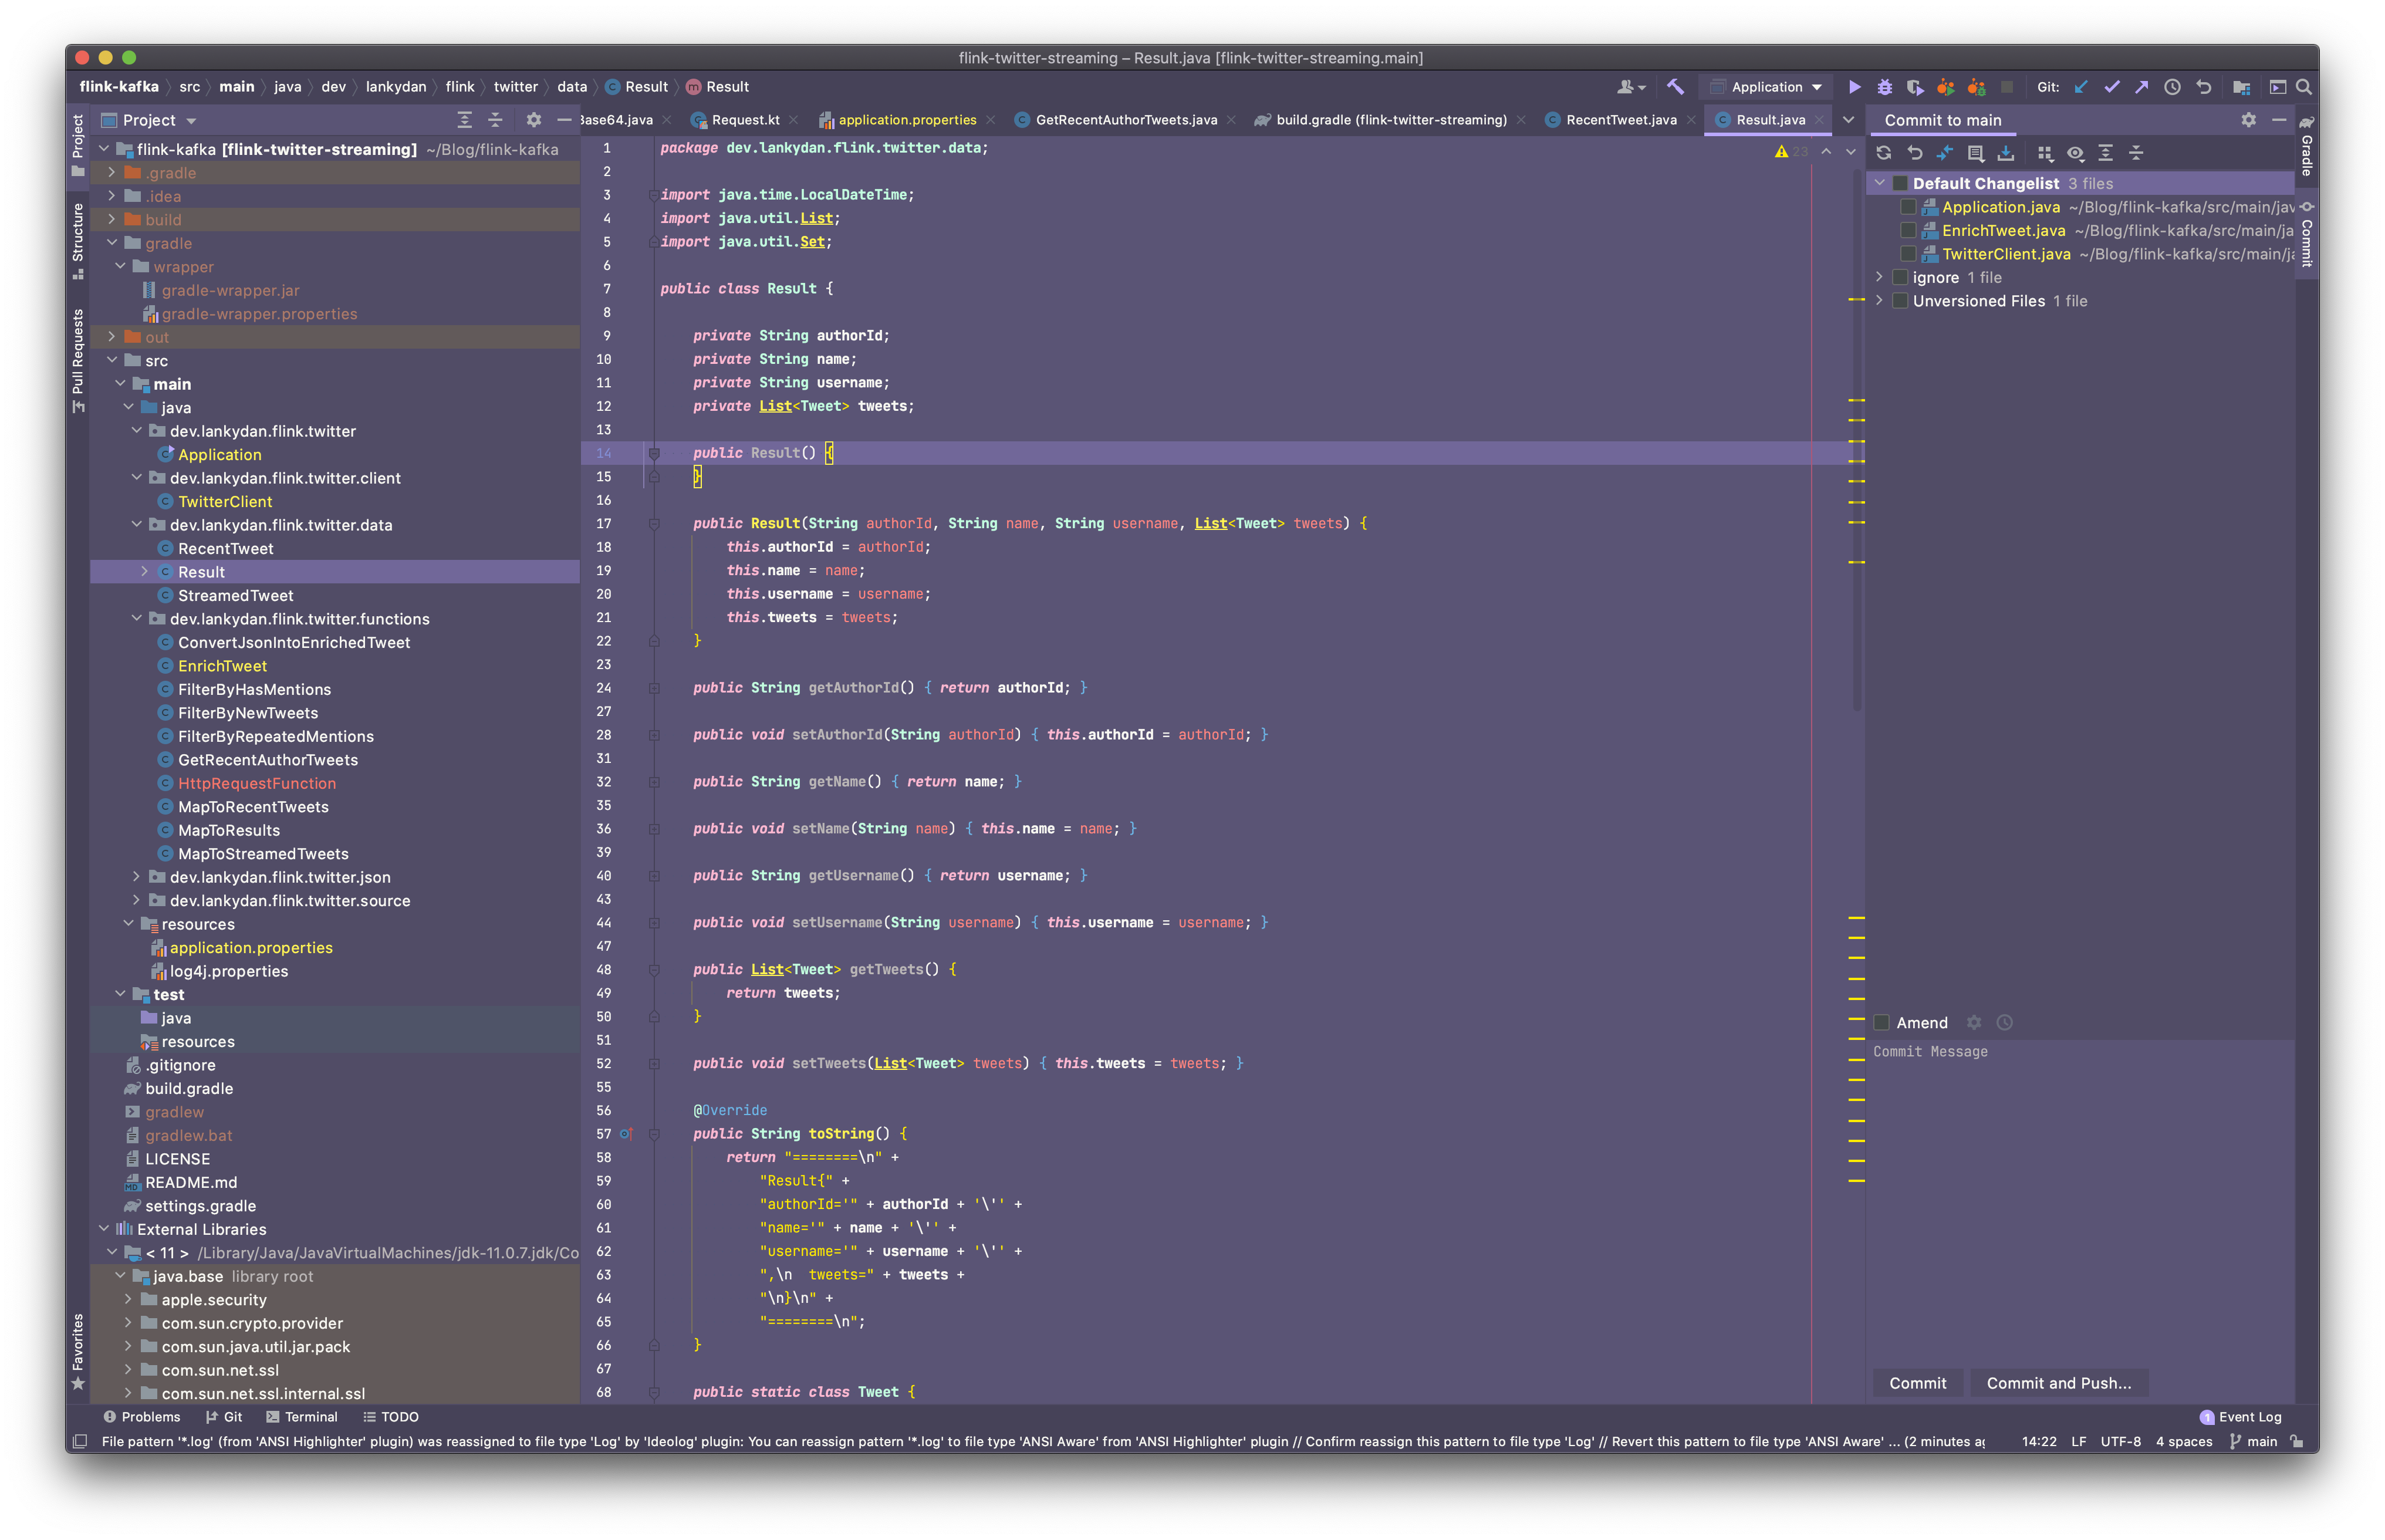Open Search Everywhere magnifier icon
The height and width of the screenshot is (1540, 2385).
coord(2304,87)
